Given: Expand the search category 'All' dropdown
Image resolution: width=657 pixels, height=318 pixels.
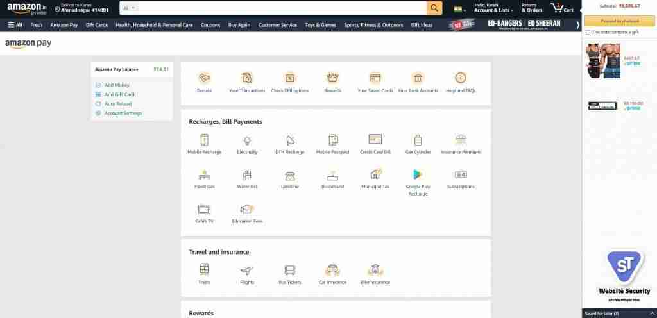Looking at the screenshot, I should (129, 8).
